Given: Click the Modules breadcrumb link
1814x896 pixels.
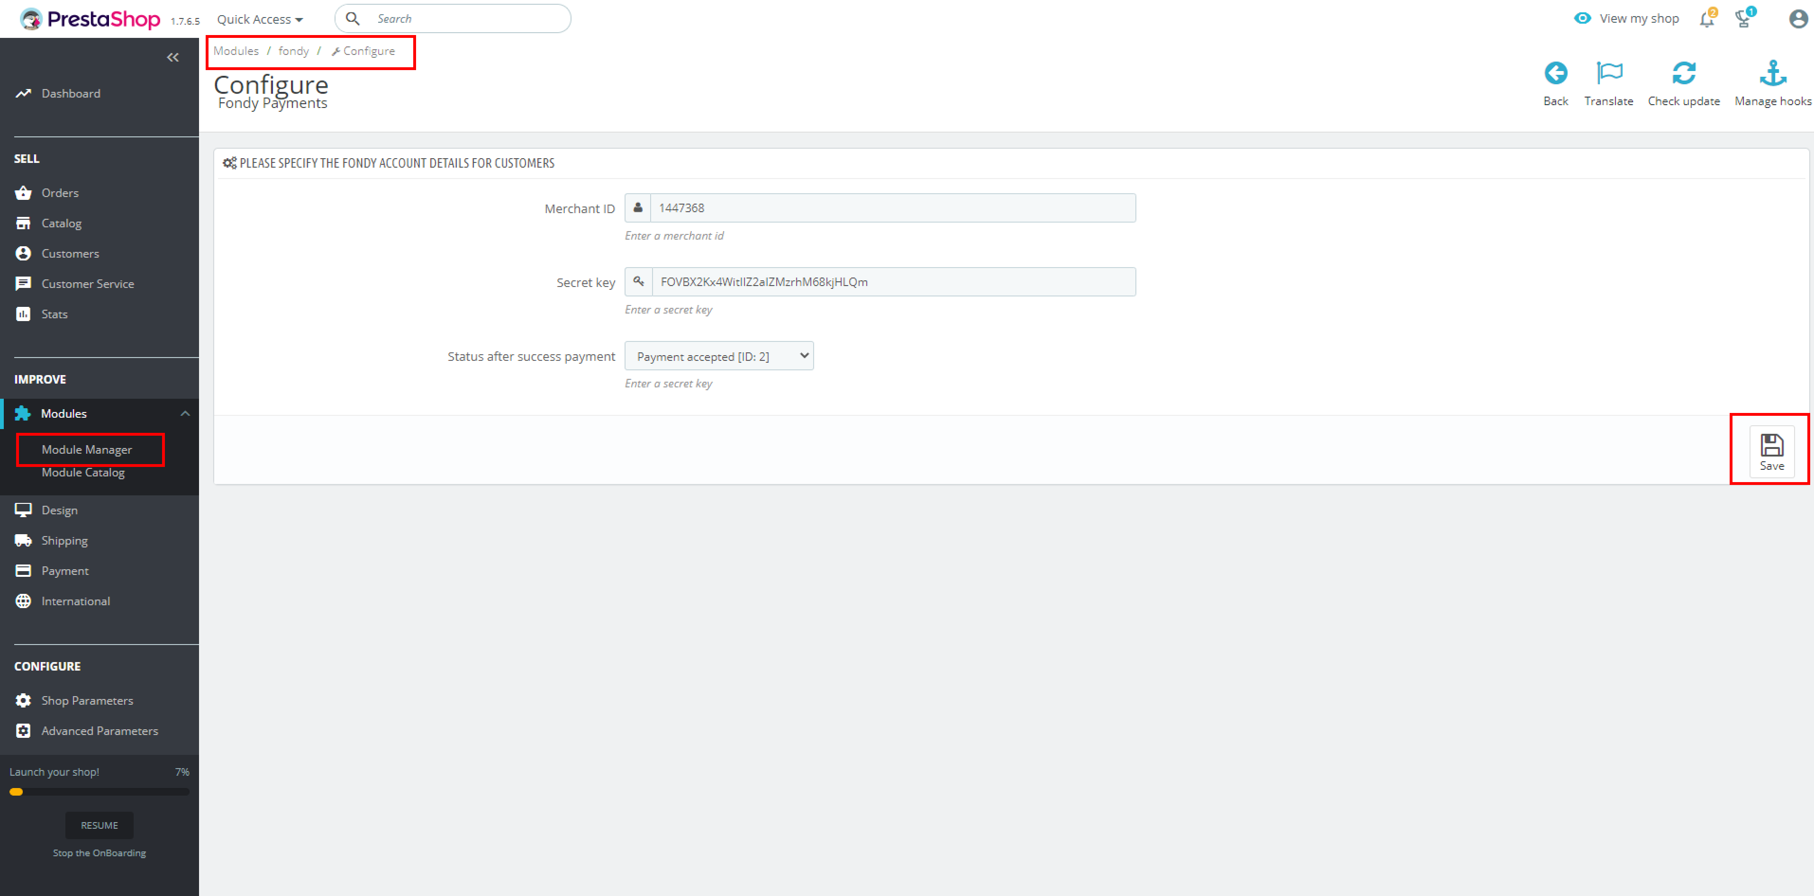Looking at the screenshot, I should click(236, 51).
